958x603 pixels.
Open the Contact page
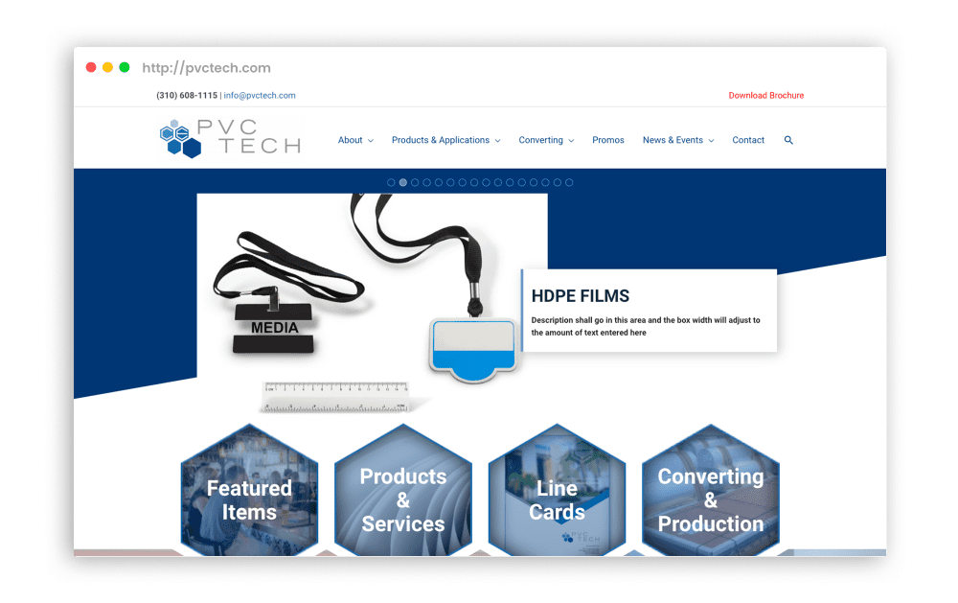748,140
